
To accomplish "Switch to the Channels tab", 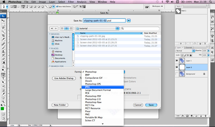I will coord(189,48).
